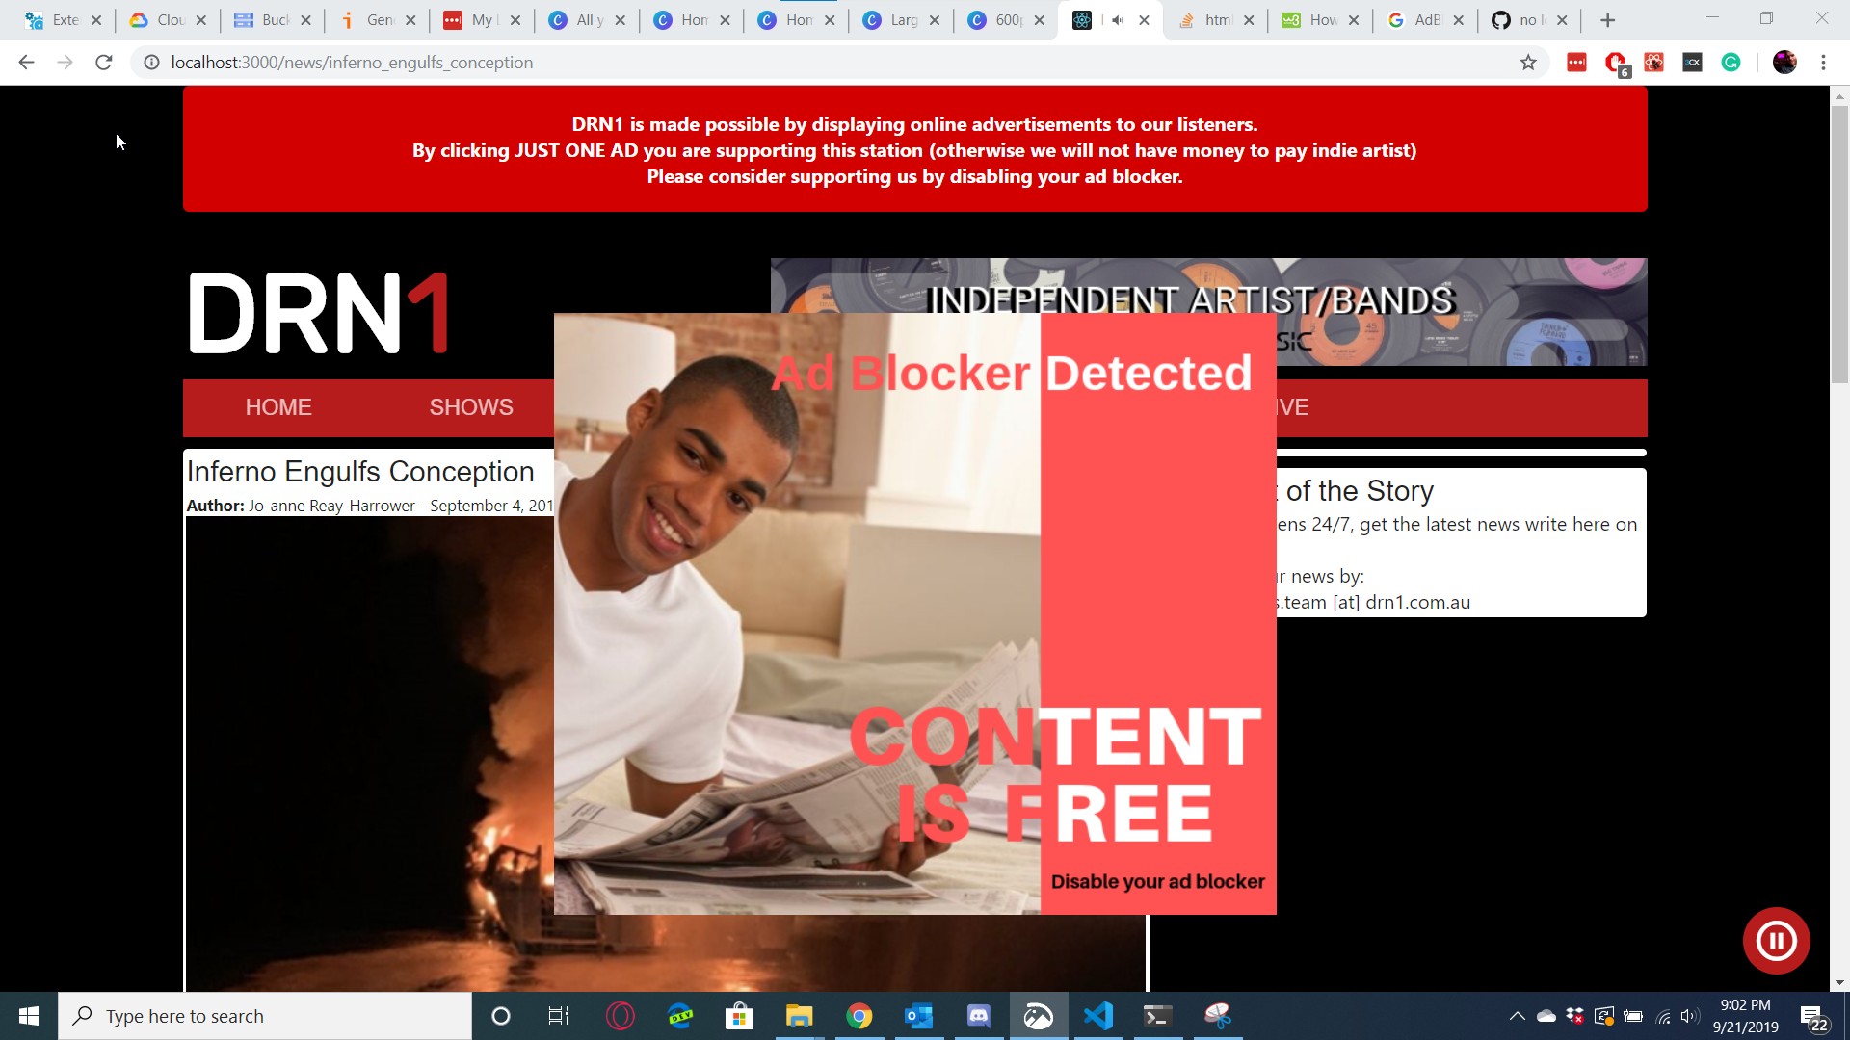Launch Edge Dev from the taskbar
Image resolution: width=1850 pixels, height=1040 pixels.
(x=680, y=1016)
